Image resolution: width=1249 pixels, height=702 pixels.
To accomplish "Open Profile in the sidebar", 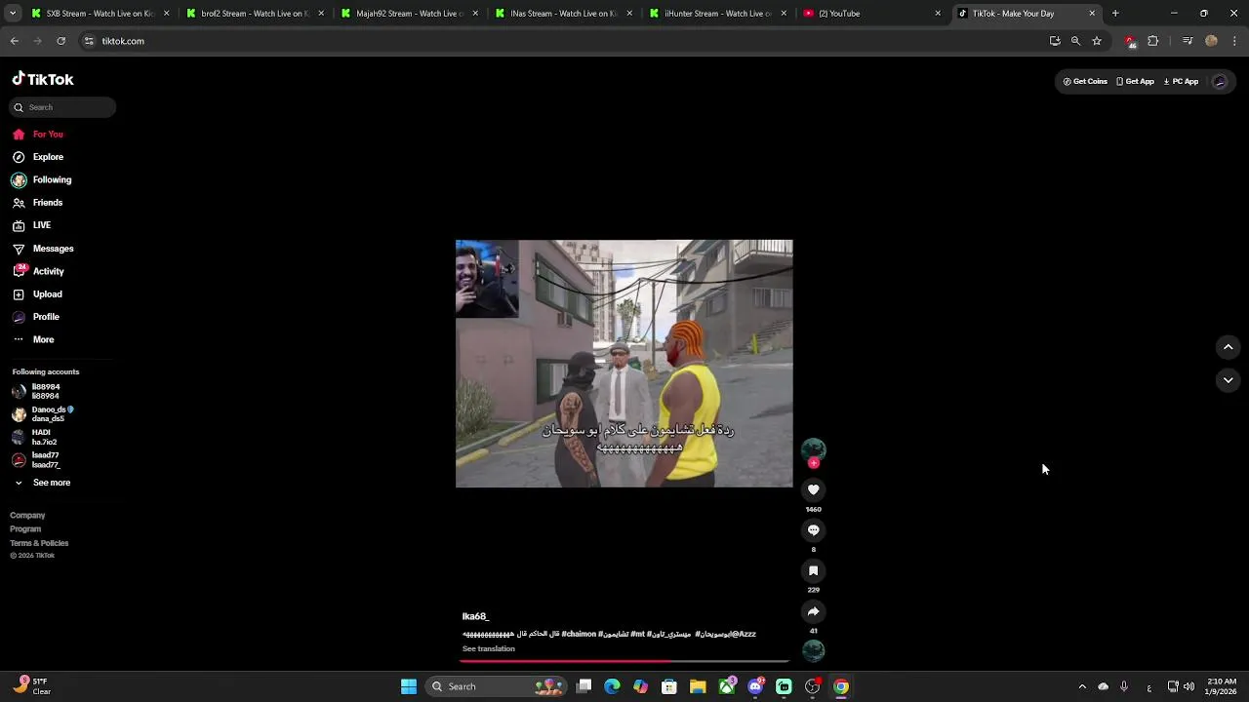I will point(36,317).
